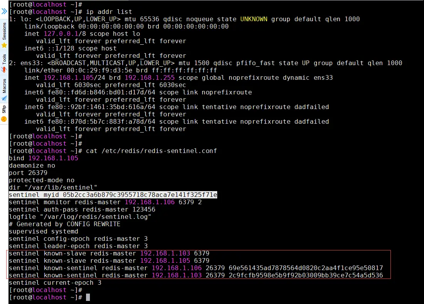The width and height of the screenshot is (424, 304).
Task: Click the 'protected-mode no' line
Action: 42,180
